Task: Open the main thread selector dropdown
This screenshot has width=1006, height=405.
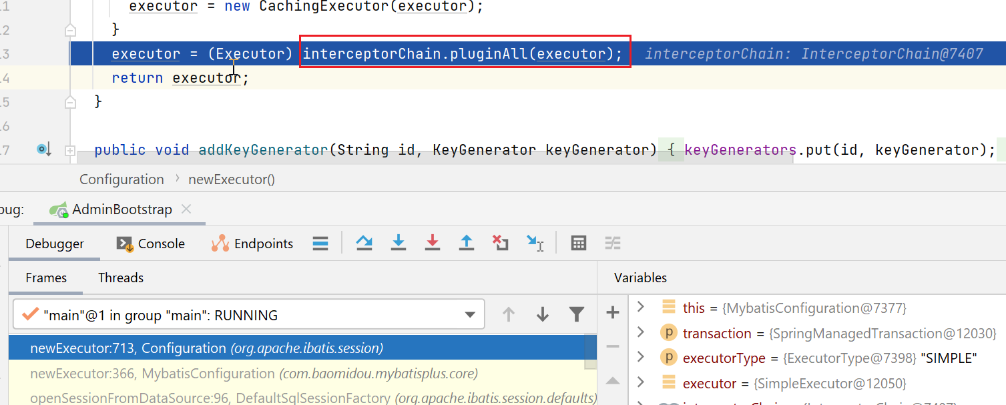Action: point(470,315)
